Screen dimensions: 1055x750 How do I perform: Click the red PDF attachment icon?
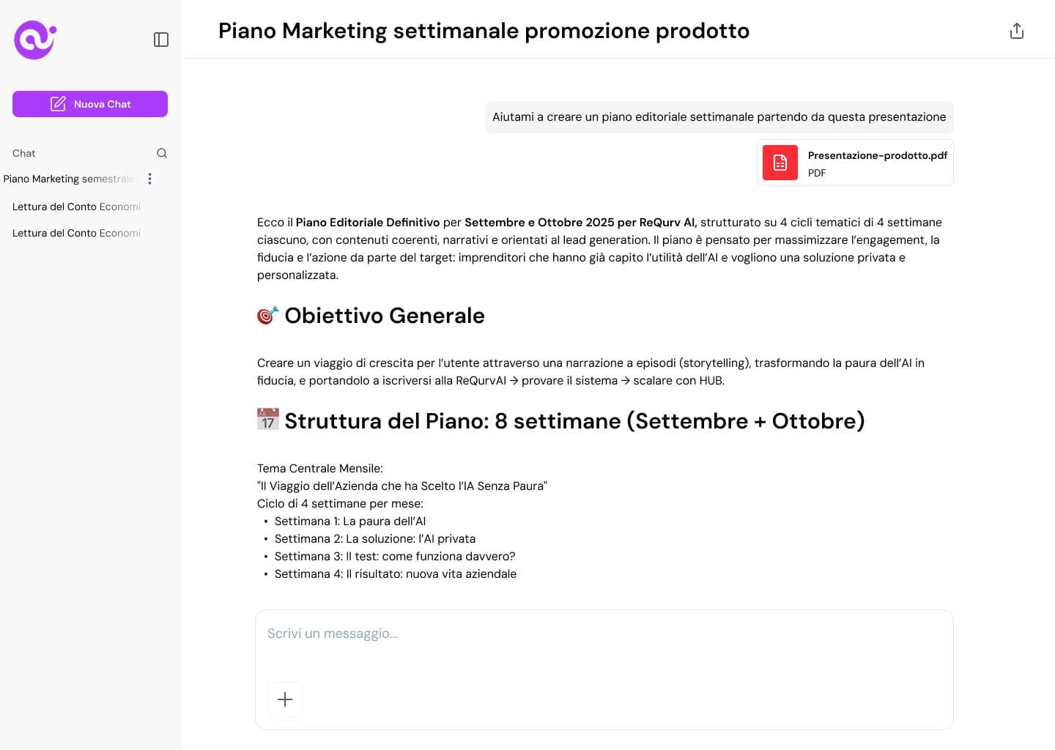[x=780, y=163]
